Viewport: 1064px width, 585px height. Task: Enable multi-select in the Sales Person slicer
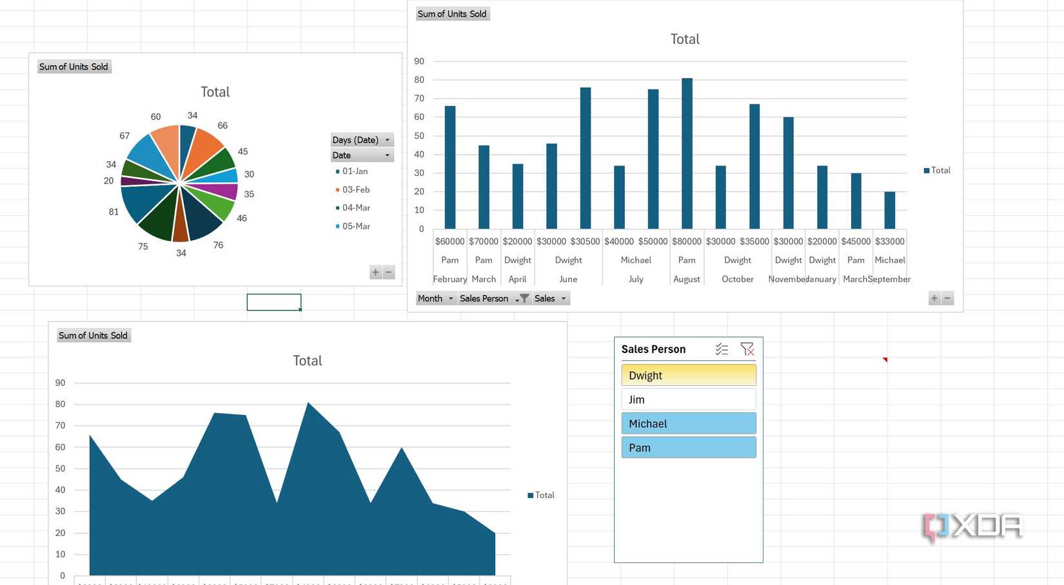(722, 349)
